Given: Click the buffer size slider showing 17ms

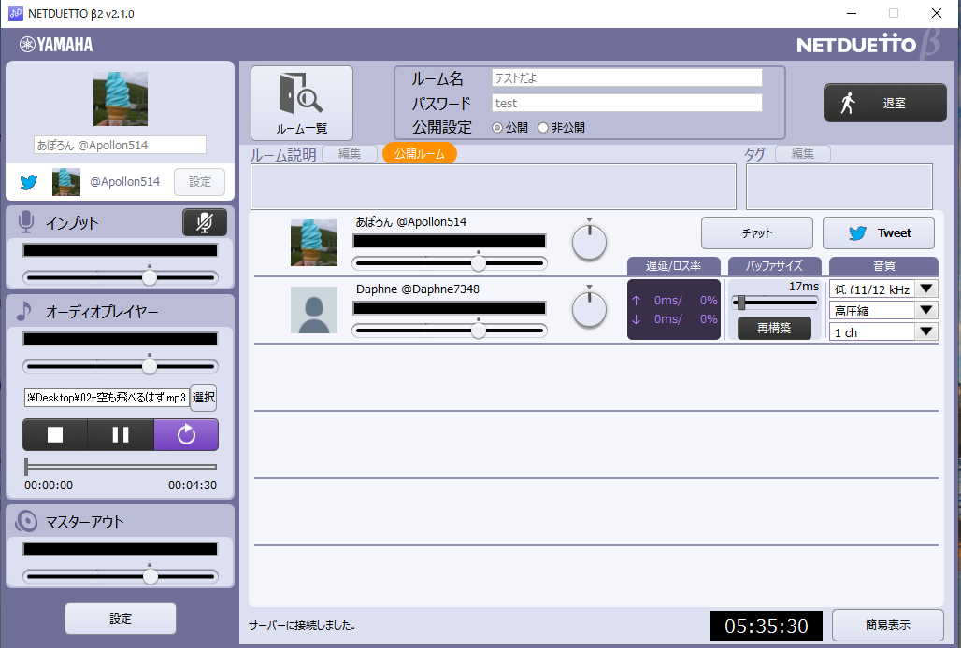Looking at the screenshot, I should tap(775, 303).
